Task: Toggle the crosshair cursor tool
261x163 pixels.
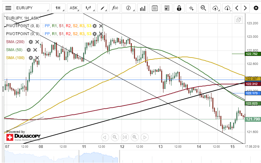Action: point(192,8)
